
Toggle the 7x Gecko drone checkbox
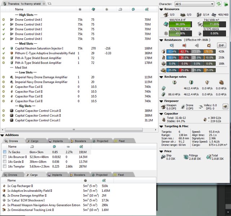tap(4, 152)
